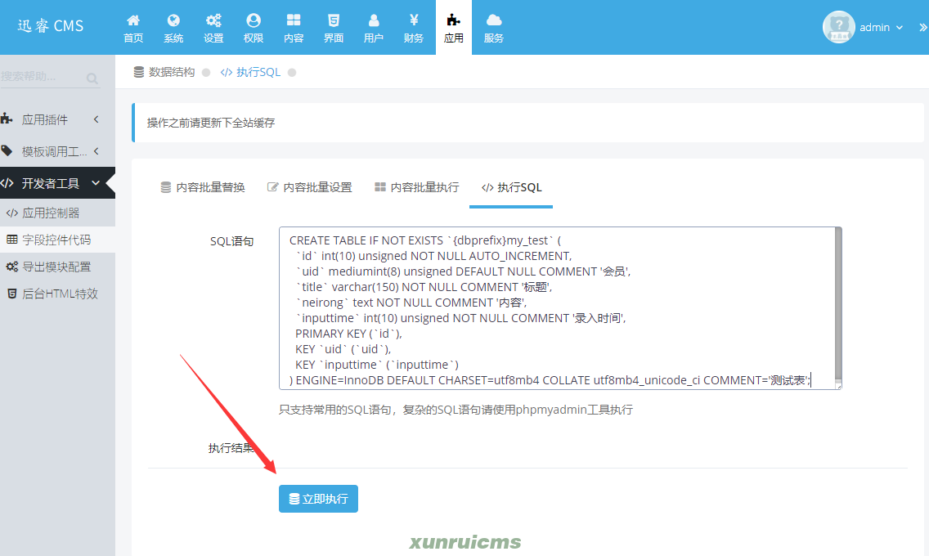Click the grey dot after 执行SQL breadcrumb
929x556 pixels.
click(291, 72)
